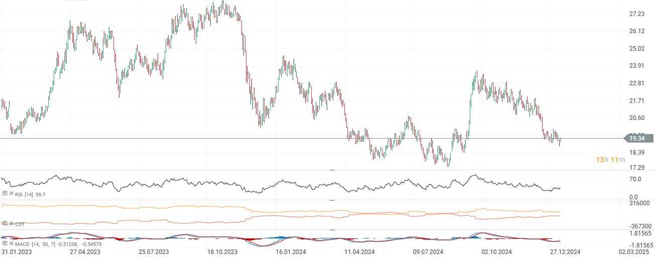Click the 18.39 price axis label

pyautogui.click(x=636, y=153)
